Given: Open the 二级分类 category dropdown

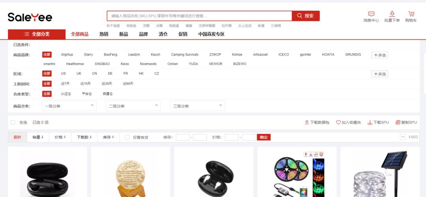Looking at the screenshot, I should [x=133, y=106].
